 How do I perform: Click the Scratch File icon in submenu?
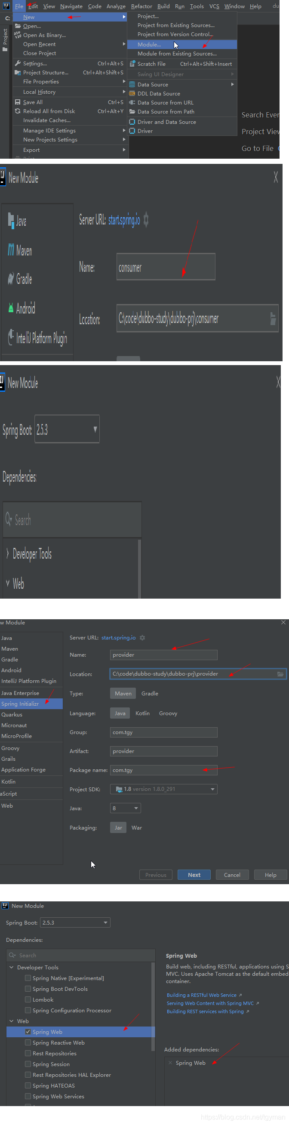pos(132,64)
